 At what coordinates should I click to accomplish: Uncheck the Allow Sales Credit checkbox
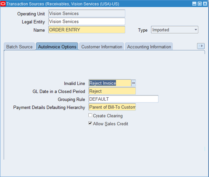(90, 123)
